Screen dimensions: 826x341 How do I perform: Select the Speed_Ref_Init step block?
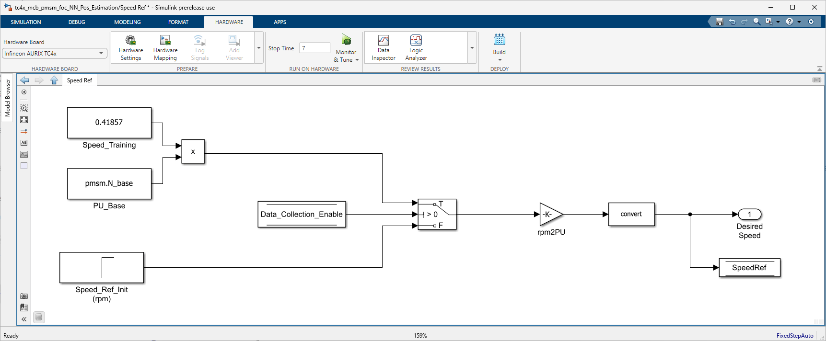click(x=102, y=268)
